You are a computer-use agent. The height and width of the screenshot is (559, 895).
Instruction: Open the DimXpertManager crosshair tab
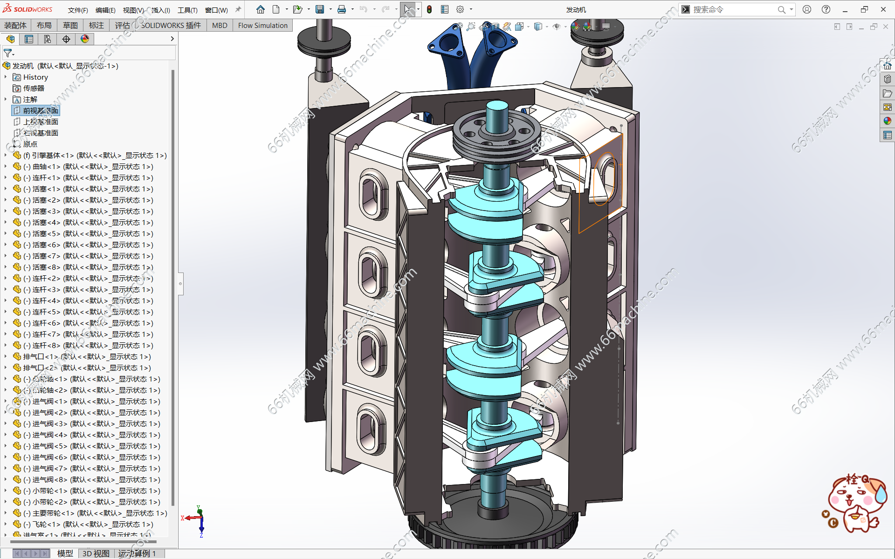click(x=66, y=39)
